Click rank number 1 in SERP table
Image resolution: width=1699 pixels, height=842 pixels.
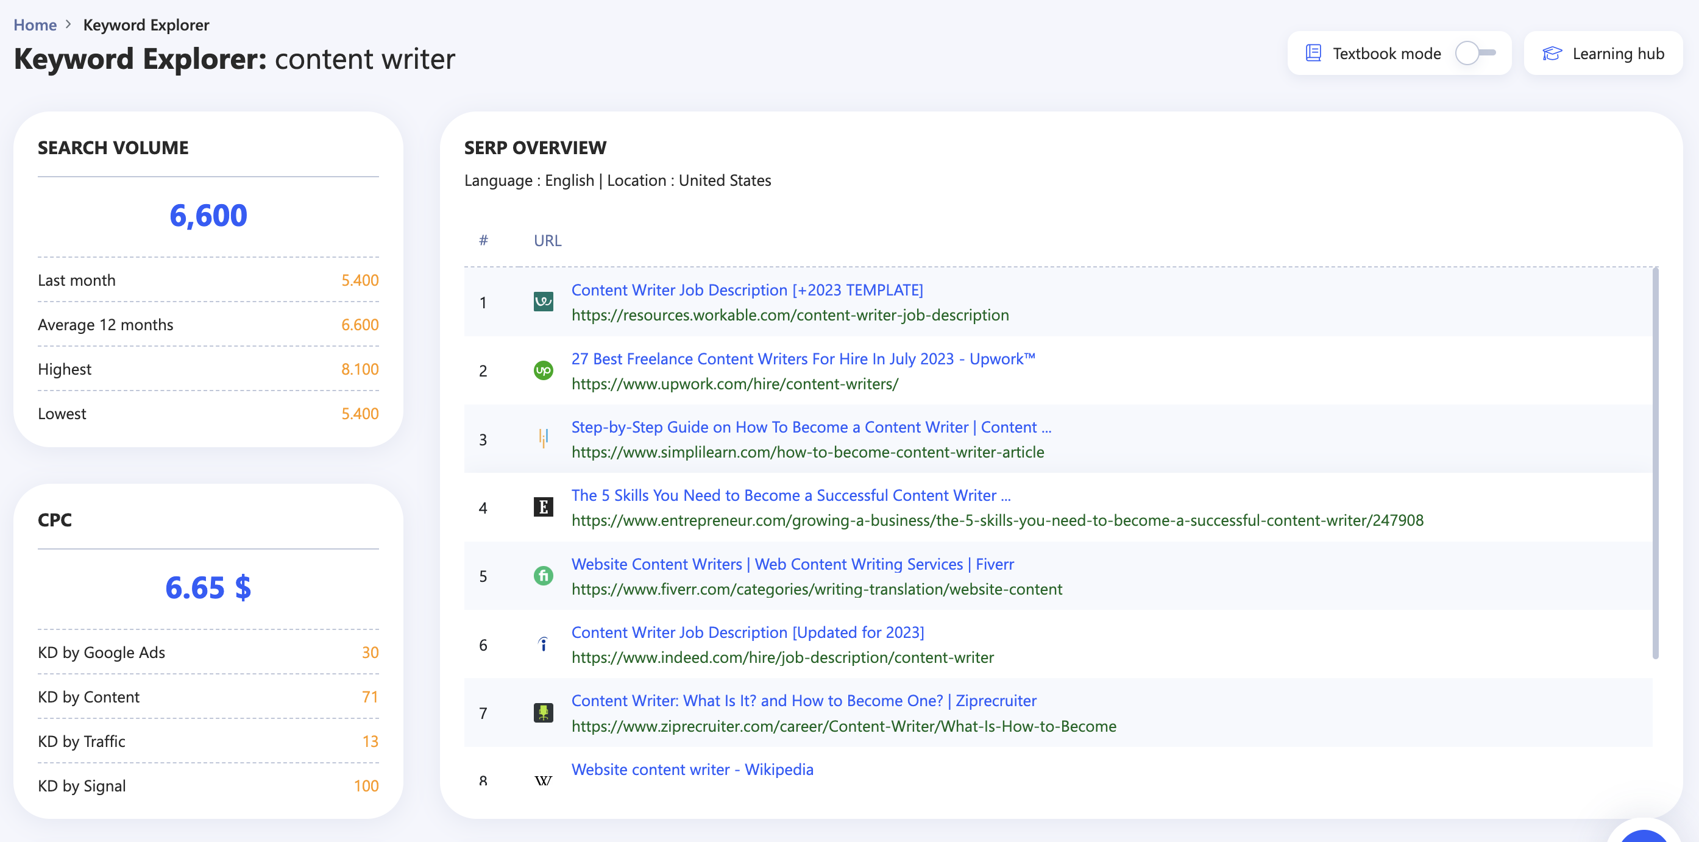[483, 303]
